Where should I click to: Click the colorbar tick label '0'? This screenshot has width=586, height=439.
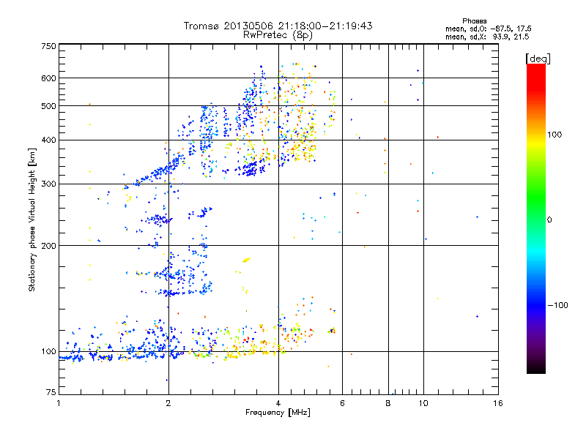tap(549, 220)
